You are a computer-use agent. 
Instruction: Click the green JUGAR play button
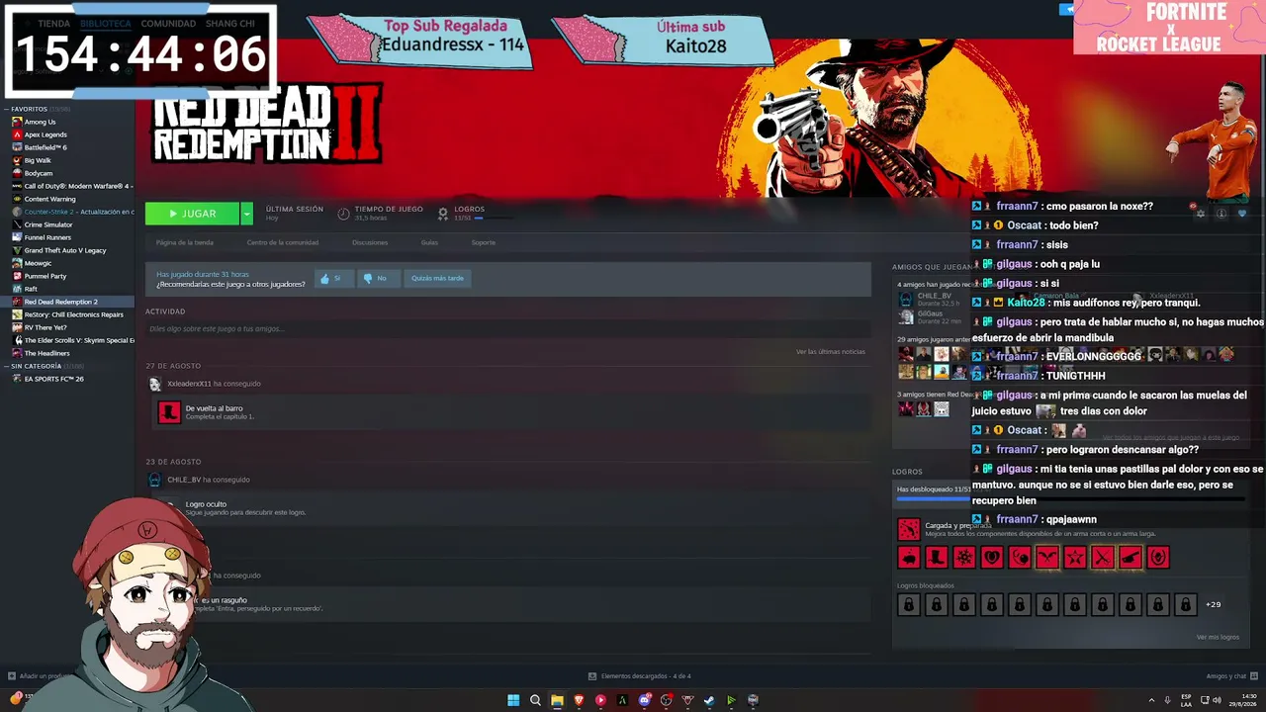[192, 214]
